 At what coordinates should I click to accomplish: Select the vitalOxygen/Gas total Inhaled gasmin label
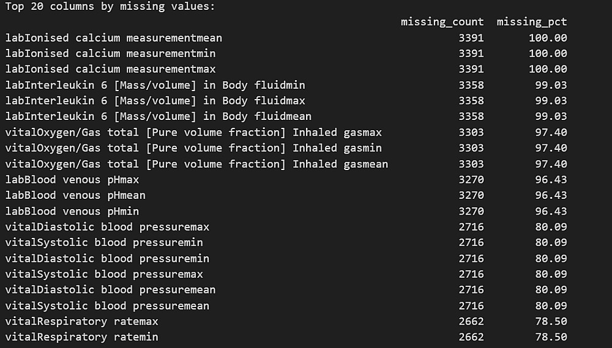click(x=193, y=148)
